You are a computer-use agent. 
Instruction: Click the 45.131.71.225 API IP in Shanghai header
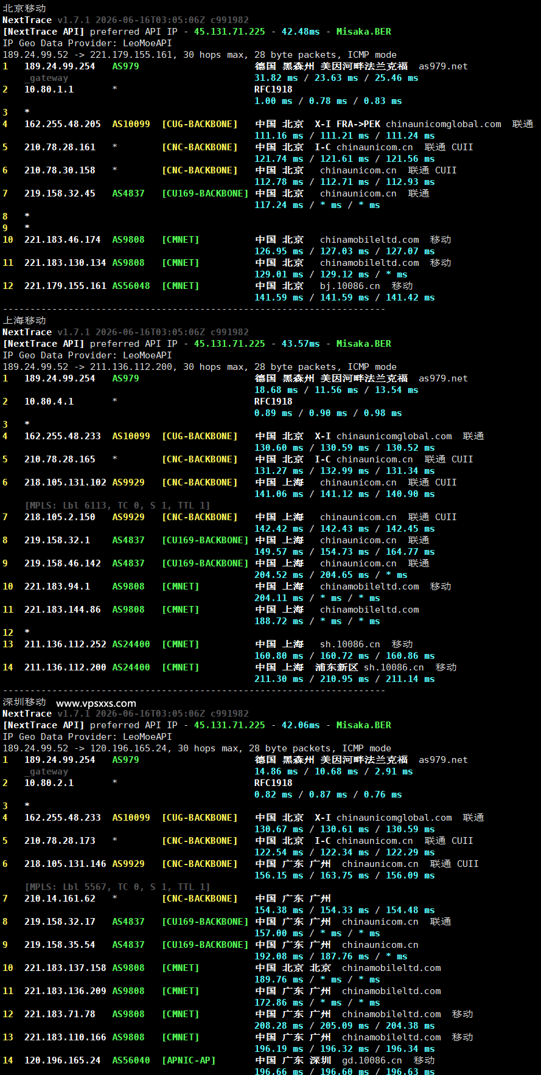pyautogui.click(x=229, y=344)
